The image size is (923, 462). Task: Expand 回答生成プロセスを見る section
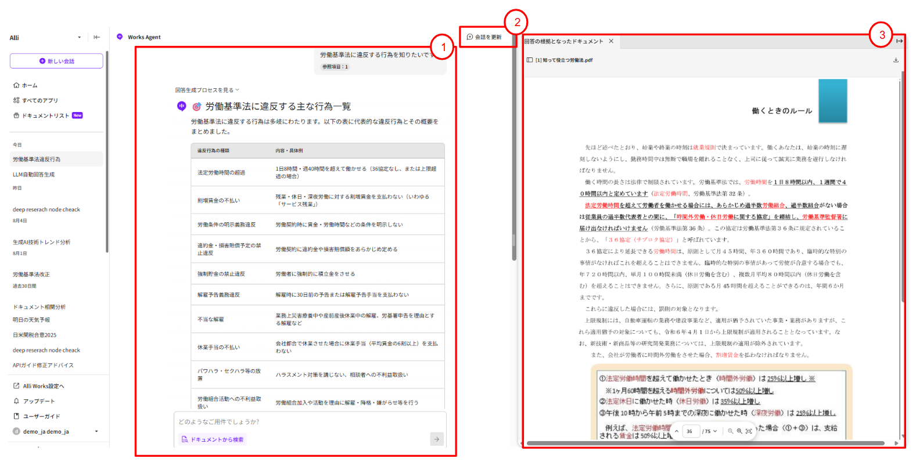pyautogui.click(x=207, y=90)
